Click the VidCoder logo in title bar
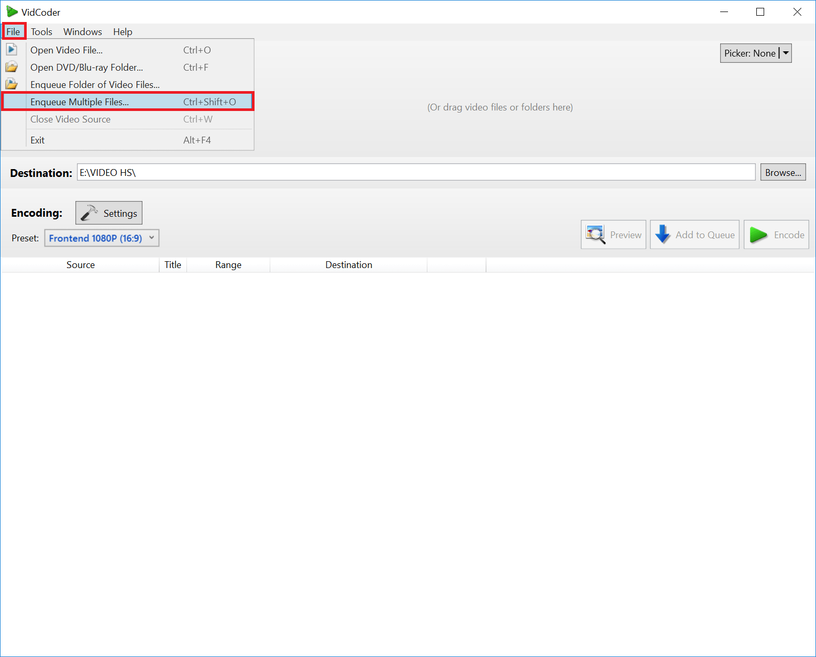Screen dimensions: 816x657 tap(12, 12)
